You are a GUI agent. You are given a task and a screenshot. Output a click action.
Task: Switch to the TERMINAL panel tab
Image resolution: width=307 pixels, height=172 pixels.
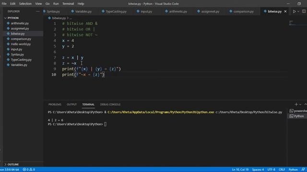click(88, 105)
